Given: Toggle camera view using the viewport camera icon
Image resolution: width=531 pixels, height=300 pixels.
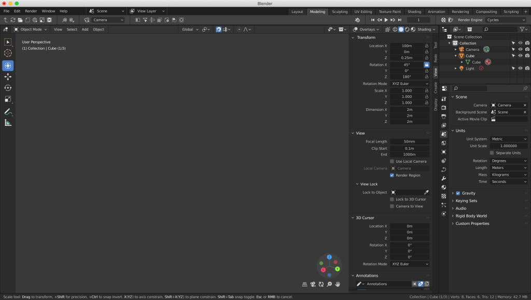Looking at the screenshot, I should (313, 284).
